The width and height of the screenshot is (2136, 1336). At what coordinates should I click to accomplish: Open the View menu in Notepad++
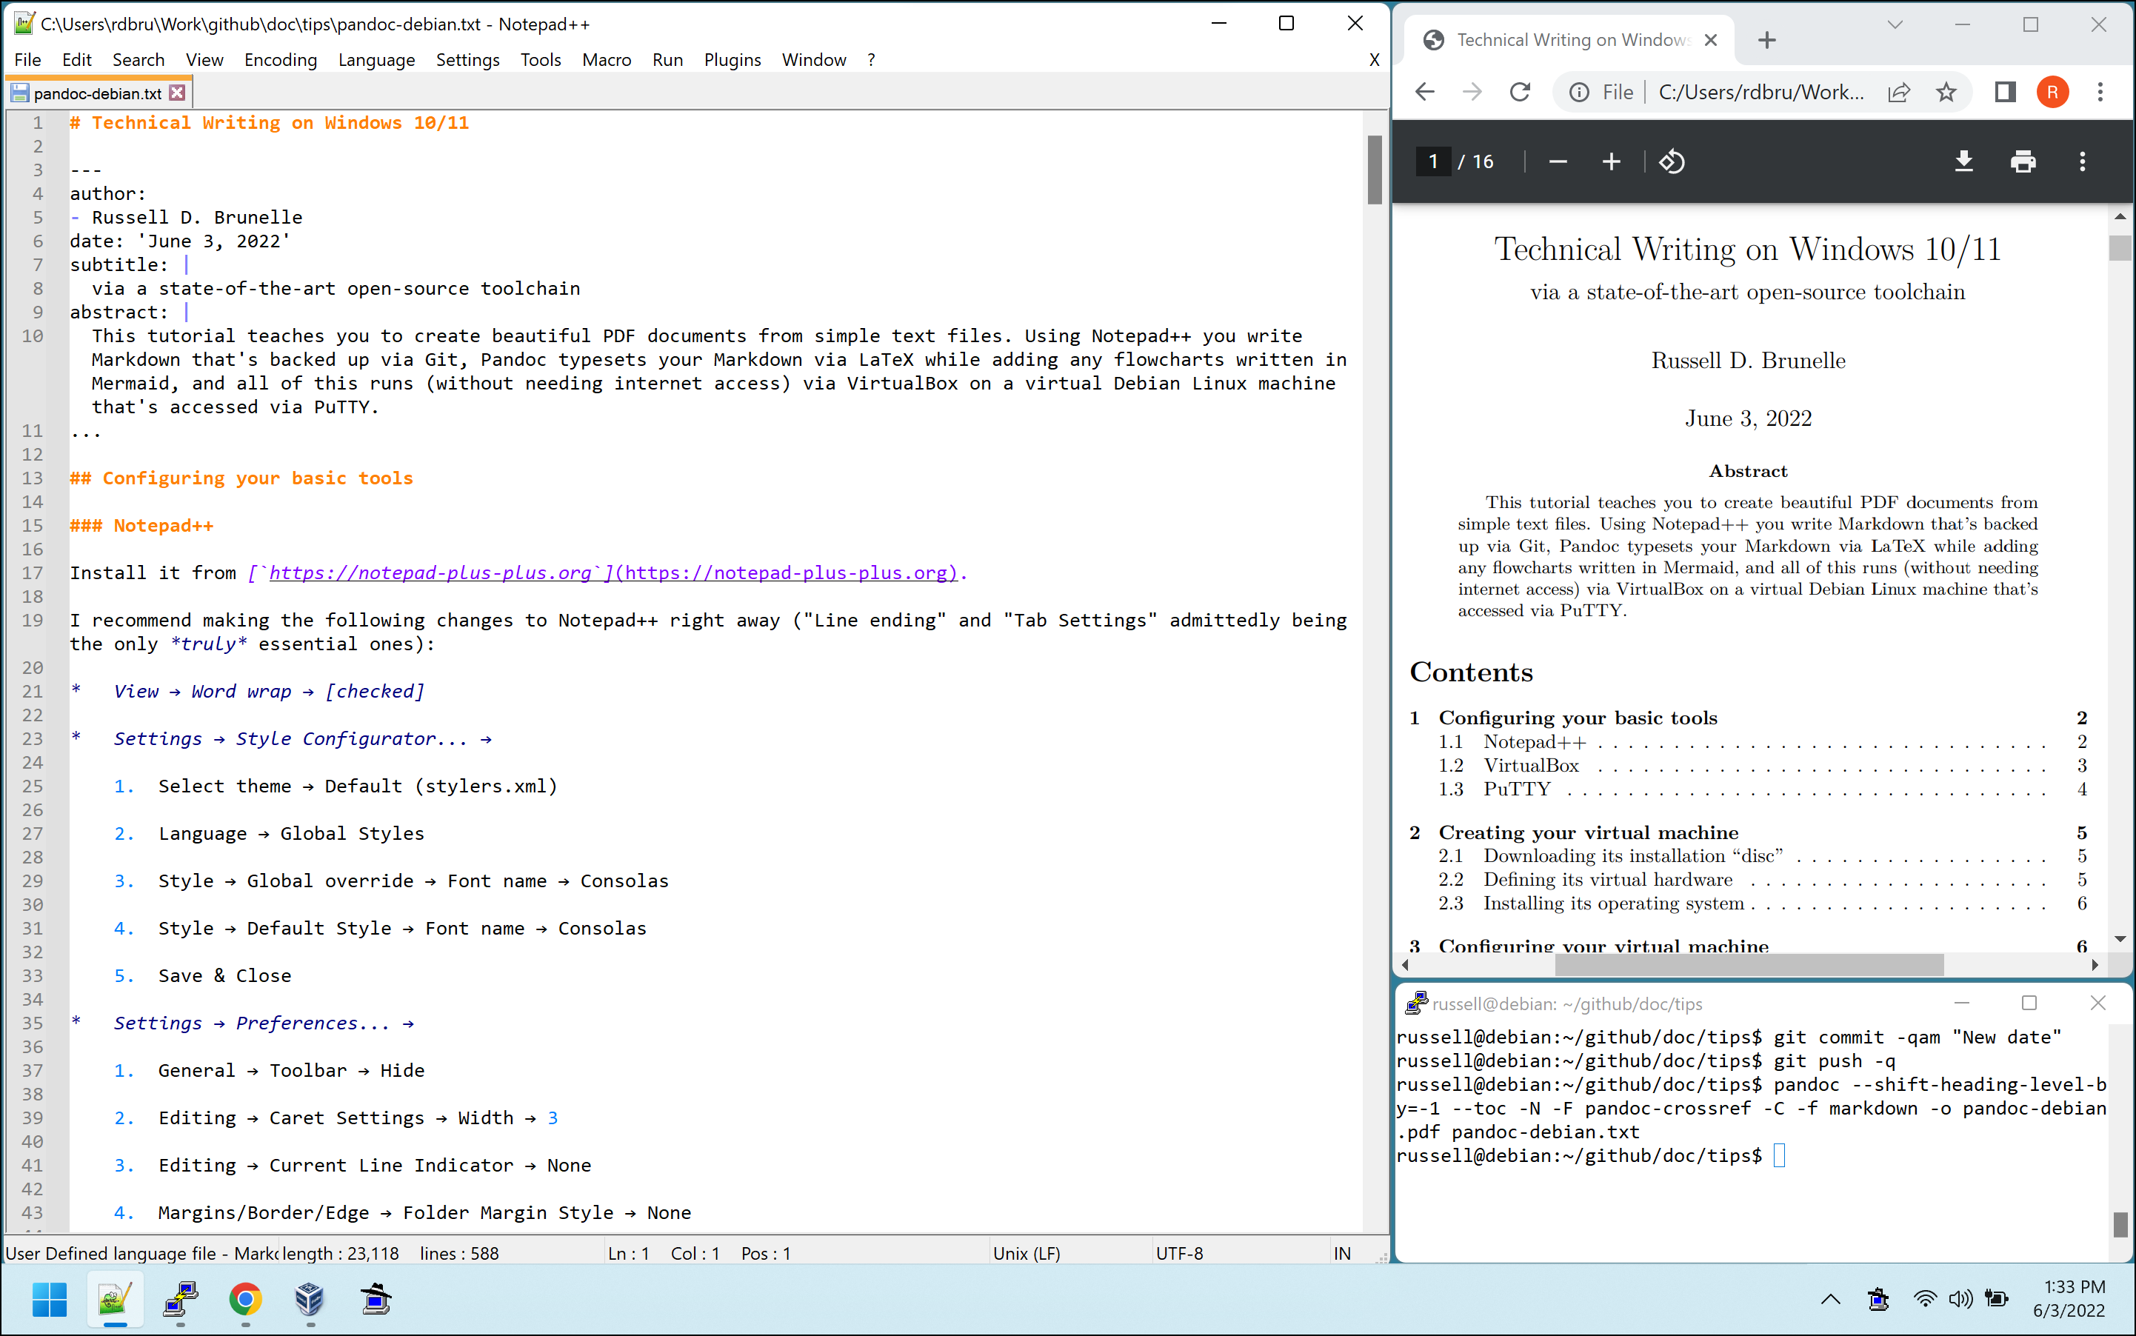click(x=204, y=59)
